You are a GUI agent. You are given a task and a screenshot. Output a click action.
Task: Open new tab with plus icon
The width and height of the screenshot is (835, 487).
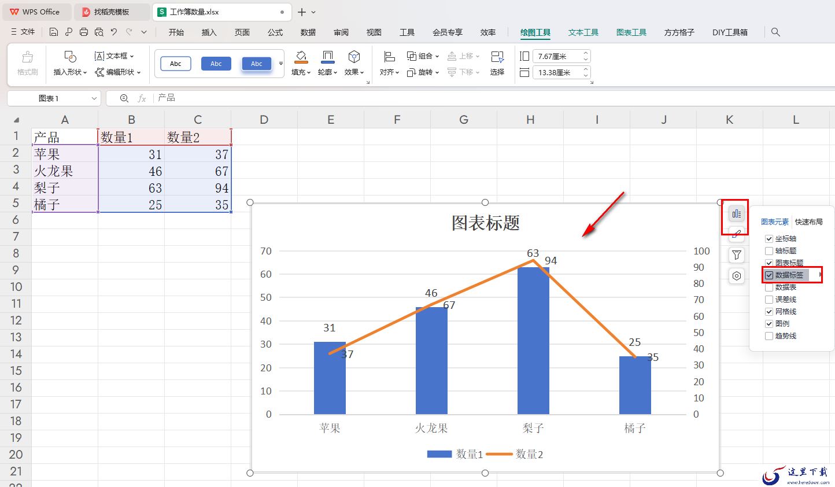tap(302, 12)
